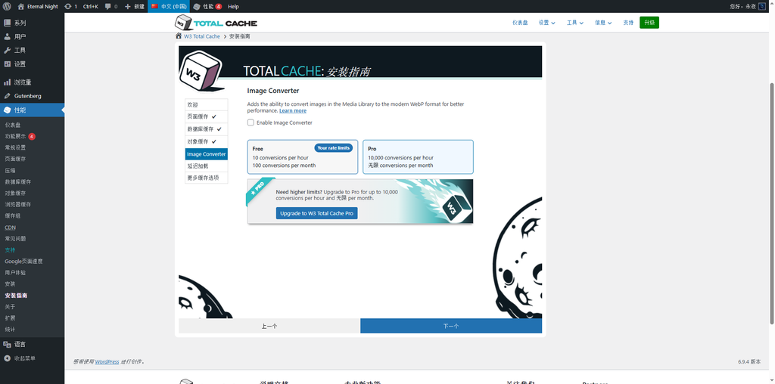
Task: Go to the previous step with 上一个
Action: click(x=269, y=326)
